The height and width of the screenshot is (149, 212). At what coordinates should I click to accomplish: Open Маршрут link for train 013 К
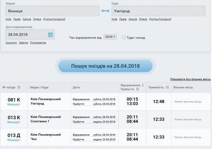pos(14,122)
